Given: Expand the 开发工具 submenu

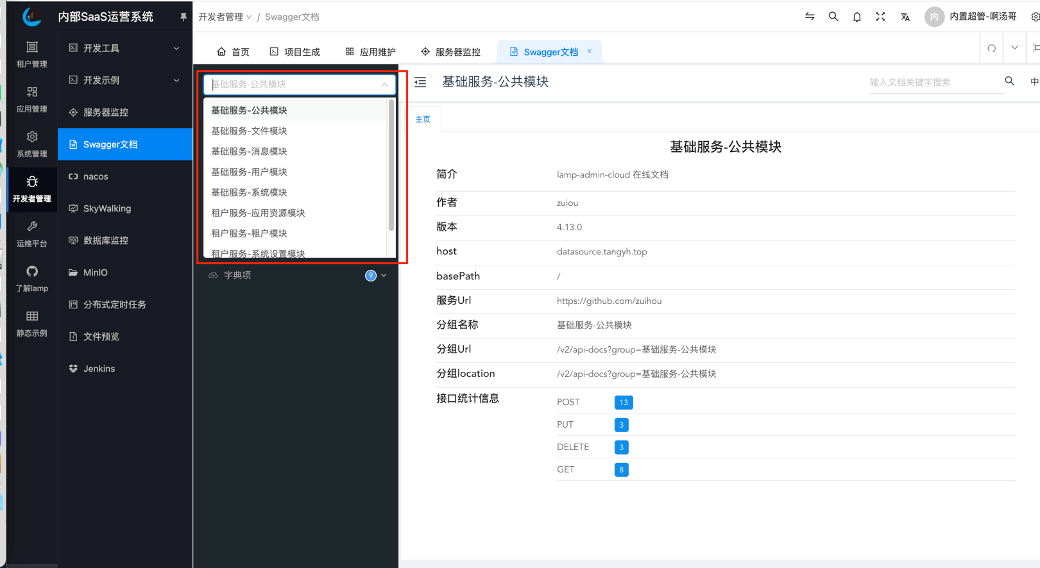Looking at the screenshot, I should point(124,48).
